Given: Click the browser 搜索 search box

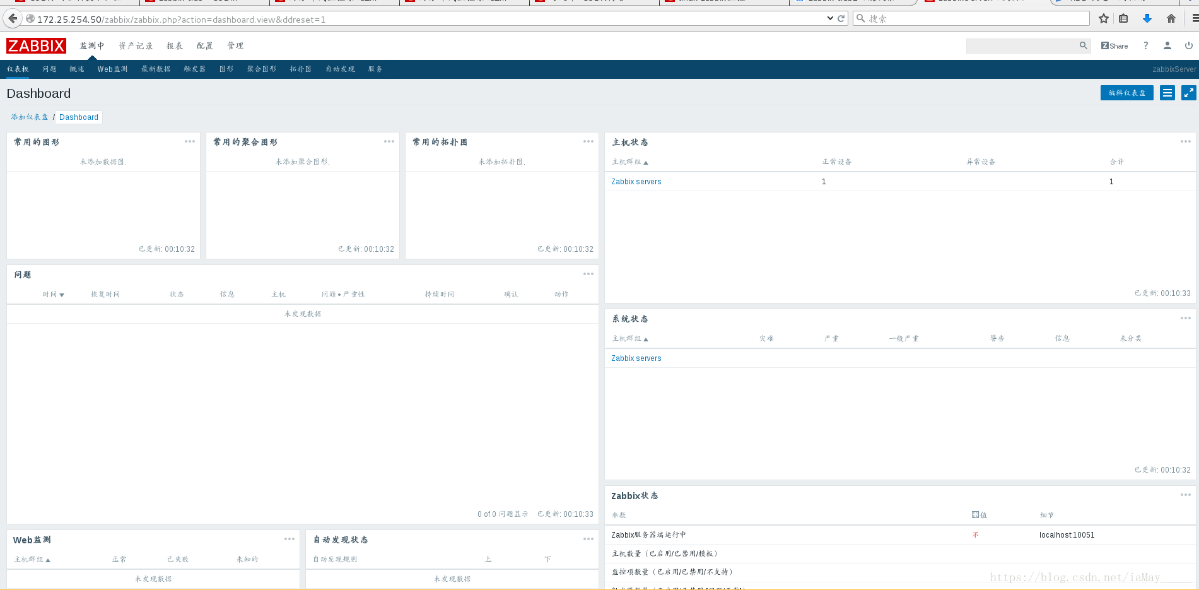Looking at the screenshot, I should (x=971, y=19).
